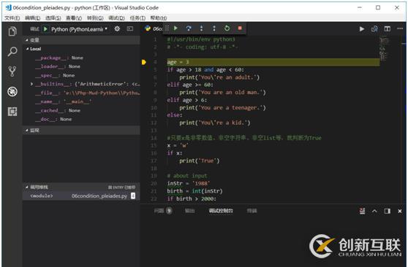Click the breakpoint marker on line 4
The height and width of the screenshot is (267, 408).
143,62
